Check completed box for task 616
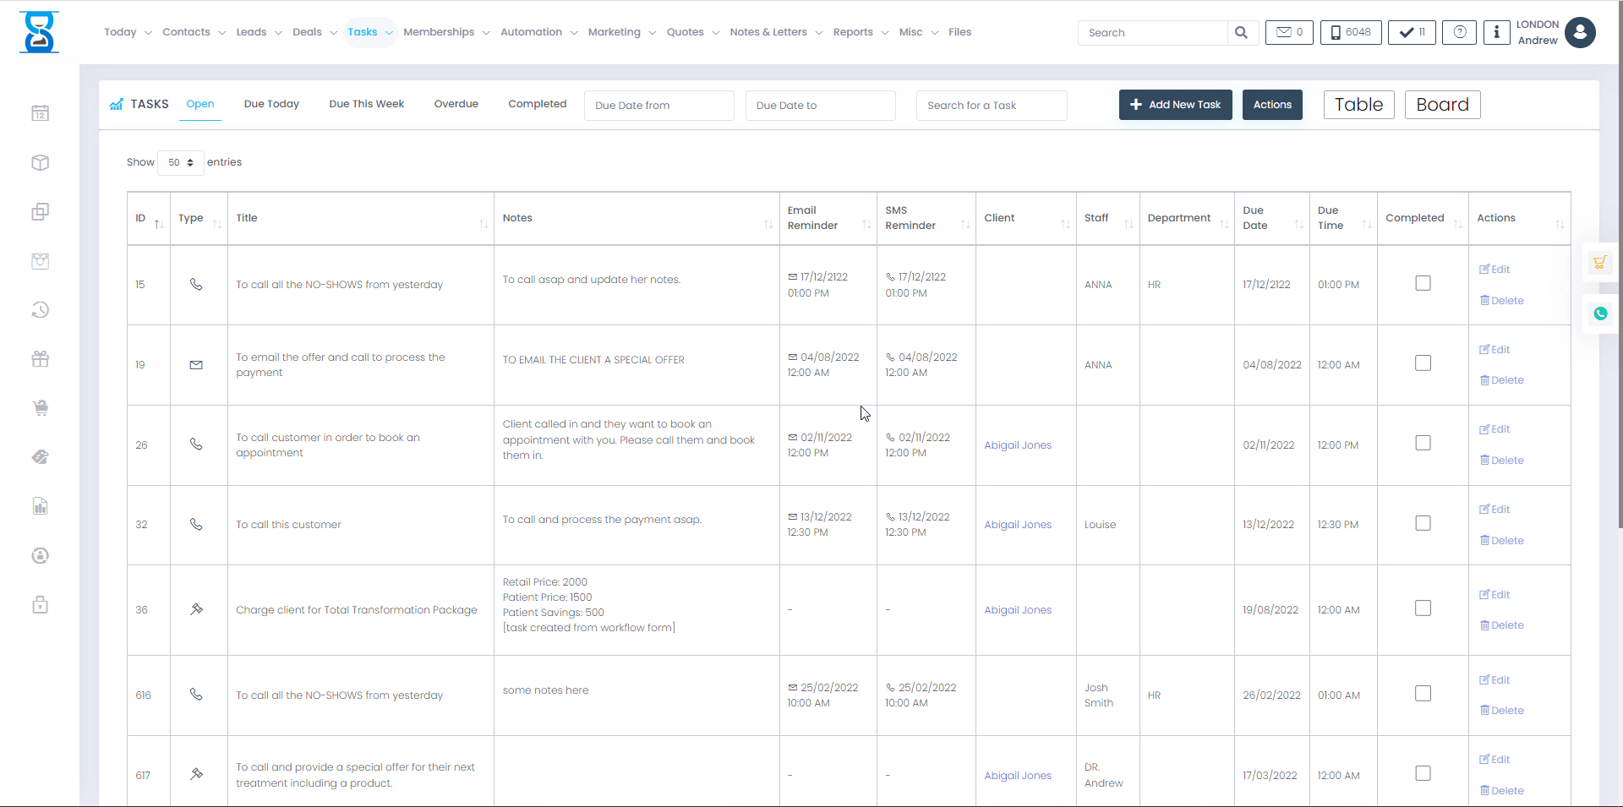The height and width of the screenshot is (807, 1623). [1423, 694]
